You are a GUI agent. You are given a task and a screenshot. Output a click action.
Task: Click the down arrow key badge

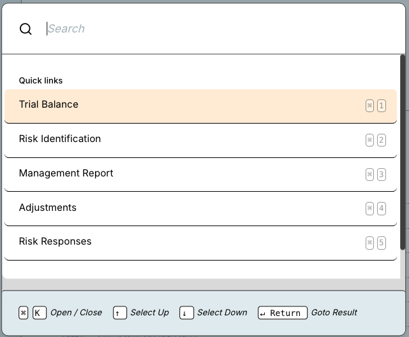click(186, 313)
